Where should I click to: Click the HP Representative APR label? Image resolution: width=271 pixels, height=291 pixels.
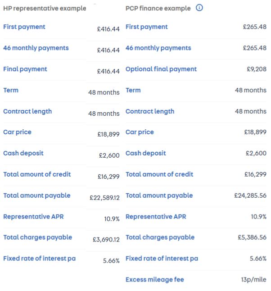click(x=33, y=217)
